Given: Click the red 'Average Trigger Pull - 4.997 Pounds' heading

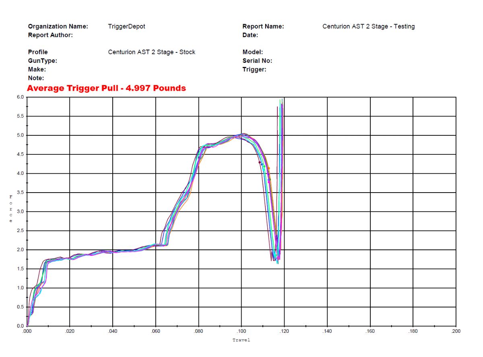Looking at the screenshot, I should point(107,88).
